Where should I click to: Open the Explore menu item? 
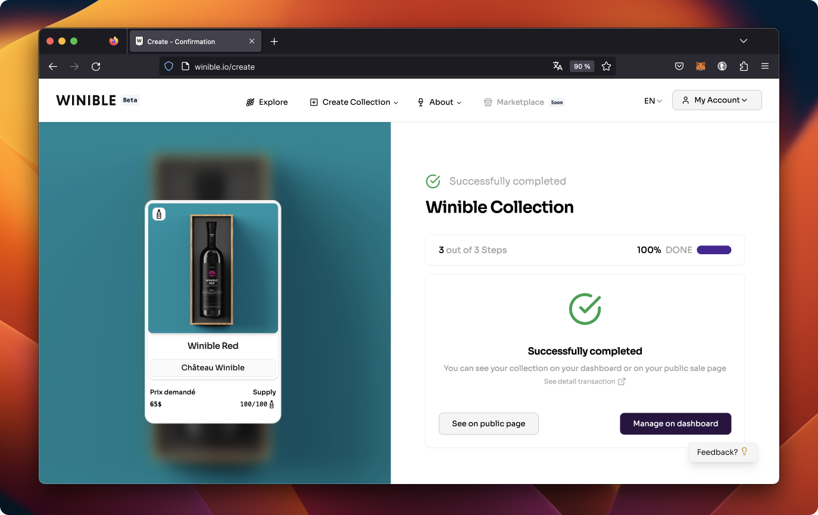pyautogui.click(x=267, y=102)
